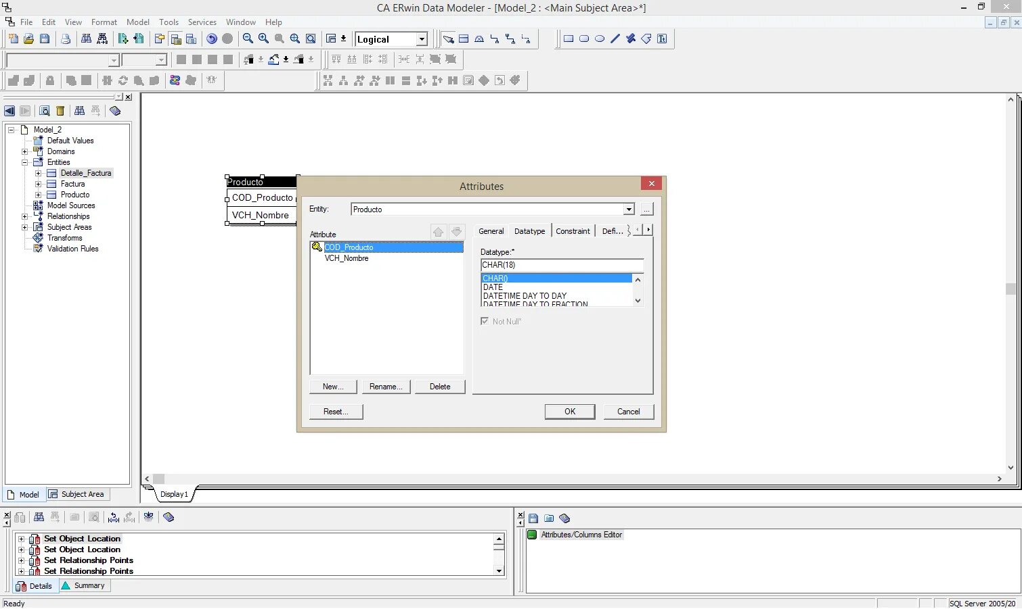The height and width of the screenshot is (609, 1022).
Task: Click Attributes/Columns Editor advisory entry
Action: [581, 535]
